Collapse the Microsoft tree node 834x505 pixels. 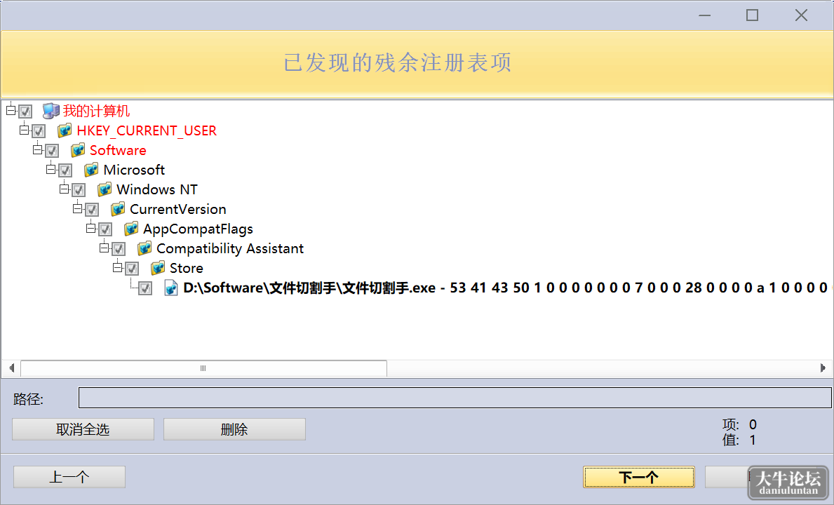pos(51,170)
